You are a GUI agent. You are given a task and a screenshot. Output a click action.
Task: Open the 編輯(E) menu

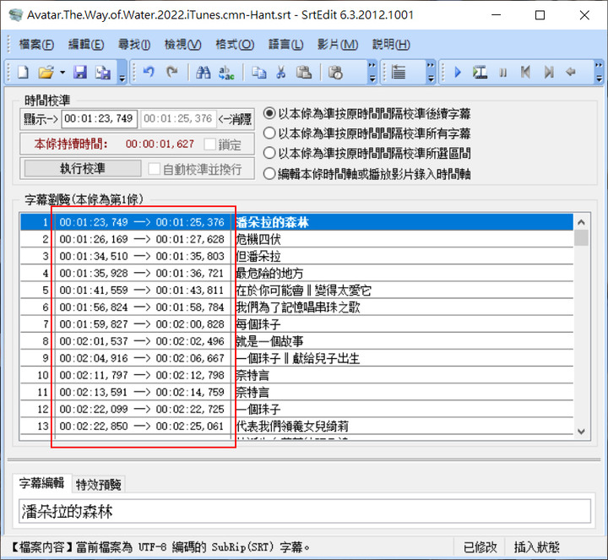[x=86, y=44]
